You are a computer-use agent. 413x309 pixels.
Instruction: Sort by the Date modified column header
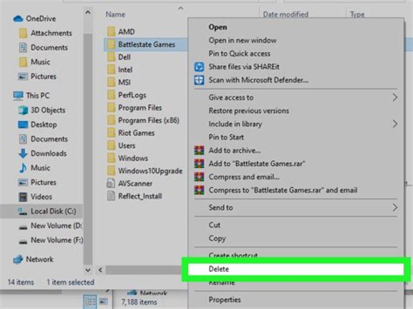coord(286,14)
